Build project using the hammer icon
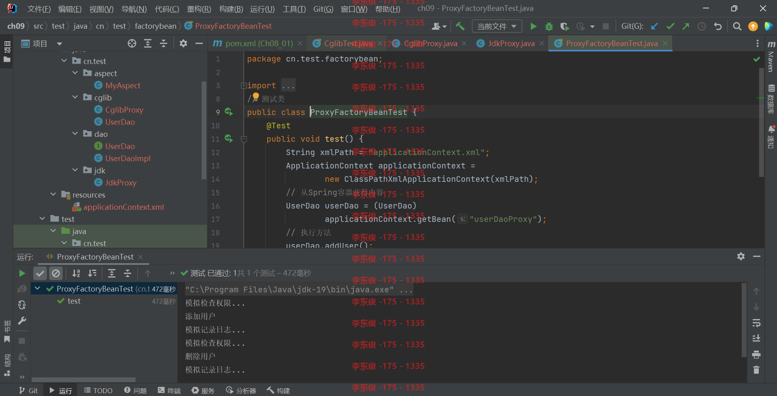The width and height of the screenshot is (777, 396). [460, 26]
